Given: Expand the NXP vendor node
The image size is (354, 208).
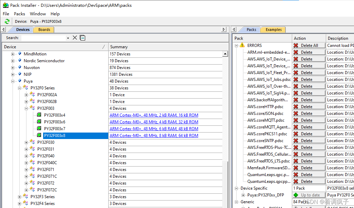Looking at the screenshot, I should click(13, 74).
